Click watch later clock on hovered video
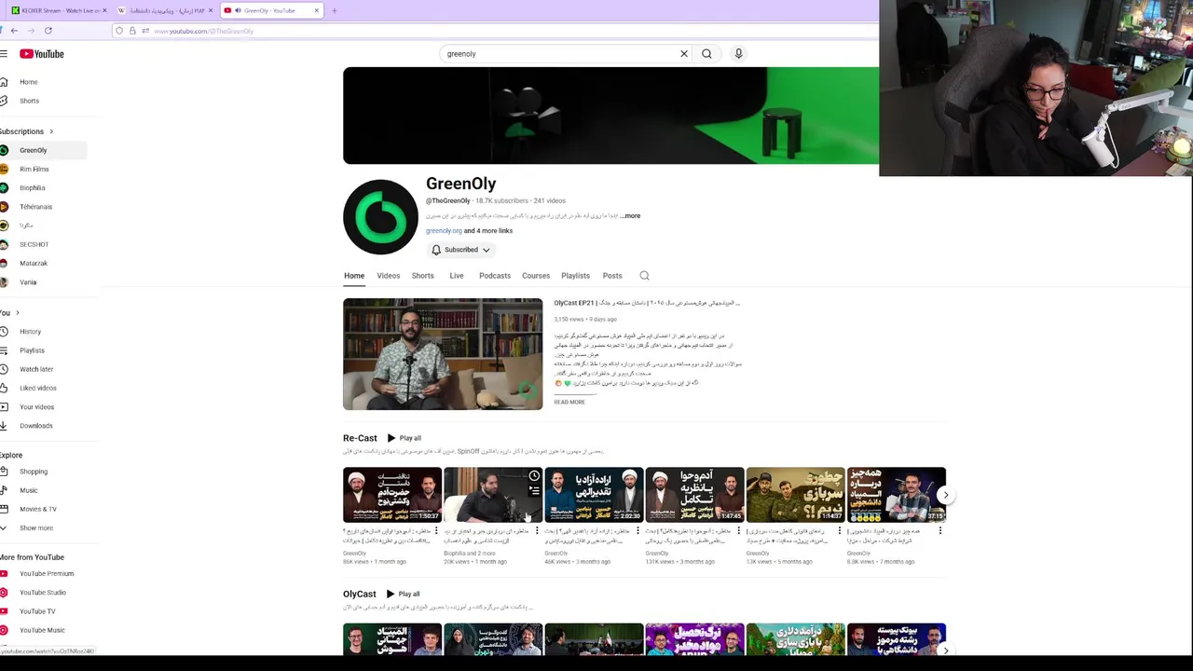Screen dimensions: 1193x671 (x=534, y=476)
